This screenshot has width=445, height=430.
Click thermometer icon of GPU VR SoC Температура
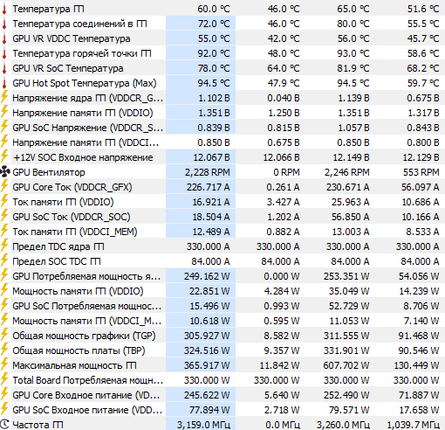(4, 68)
